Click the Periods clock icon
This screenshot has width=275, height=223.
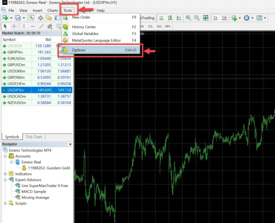point(247,18)
